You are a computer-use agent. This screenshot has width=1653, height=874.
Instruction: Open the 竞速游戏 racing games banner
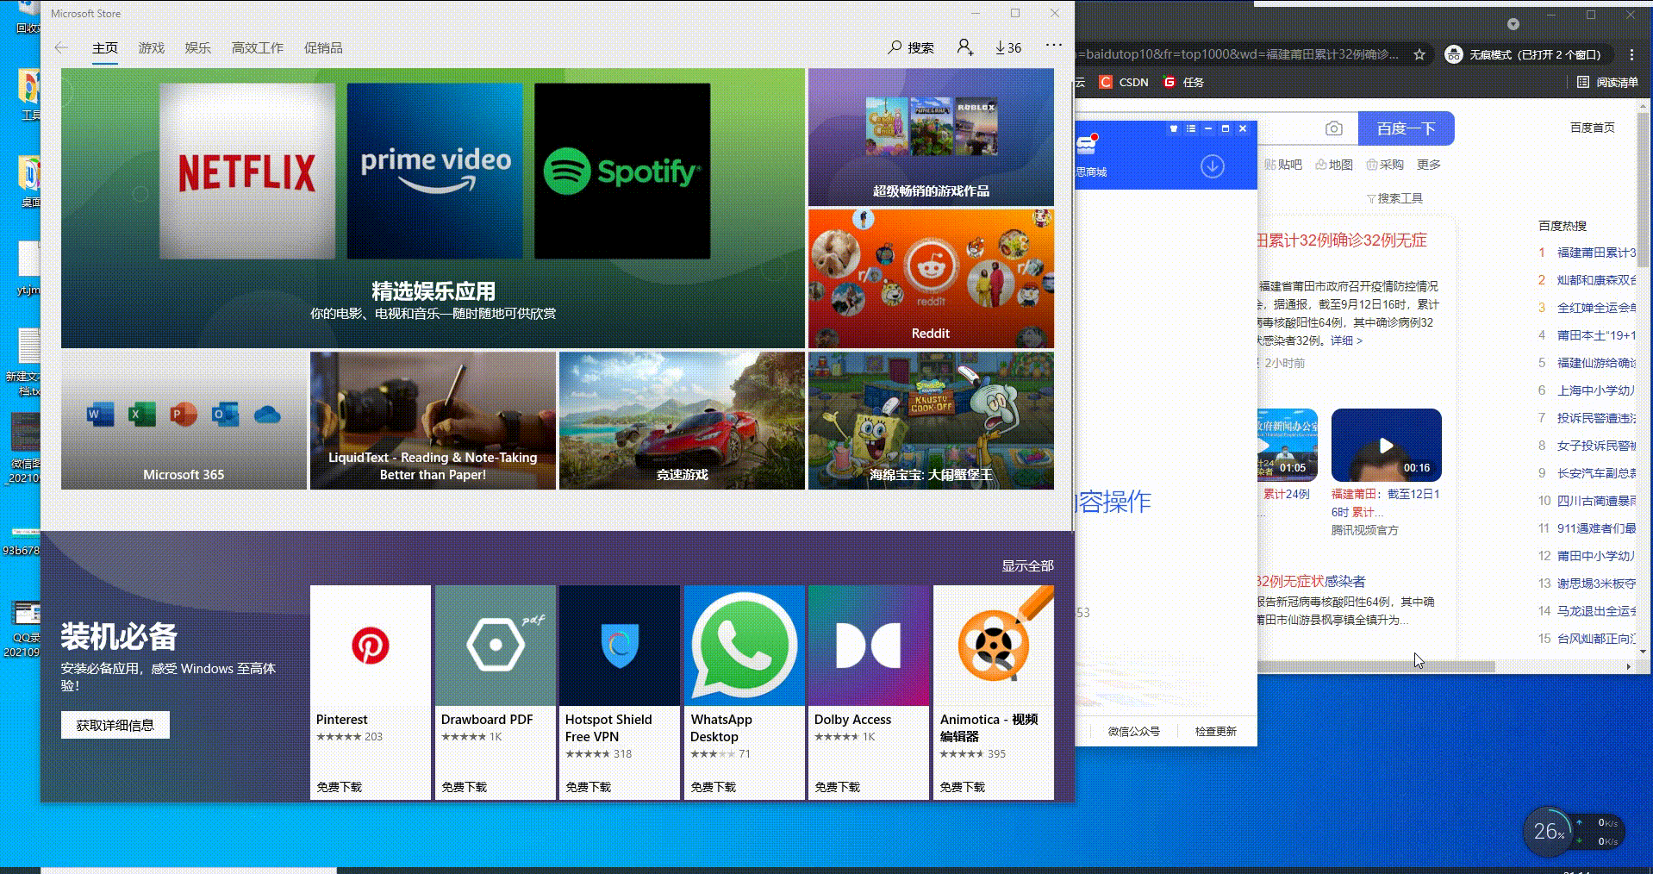point(682,421)
